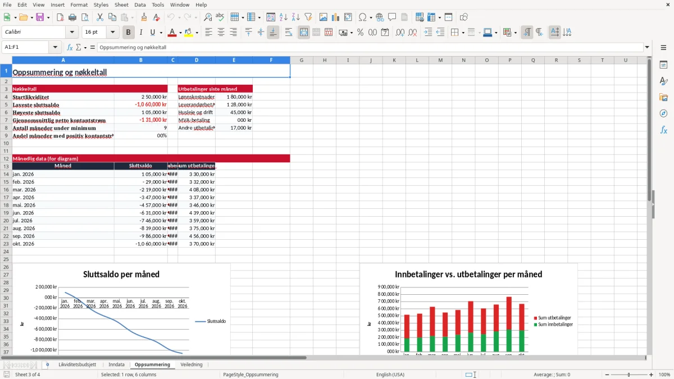This screenshot has width=674, height=379.
Task: Click Add Decimal Place icon
Action: [400, 33]
